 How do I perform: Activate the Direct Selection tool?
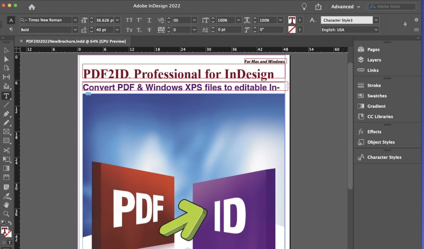click(x=6, y=59)
